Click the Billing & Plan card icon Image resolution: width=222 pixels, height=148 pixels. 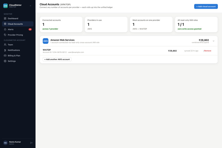pos(5,55)
